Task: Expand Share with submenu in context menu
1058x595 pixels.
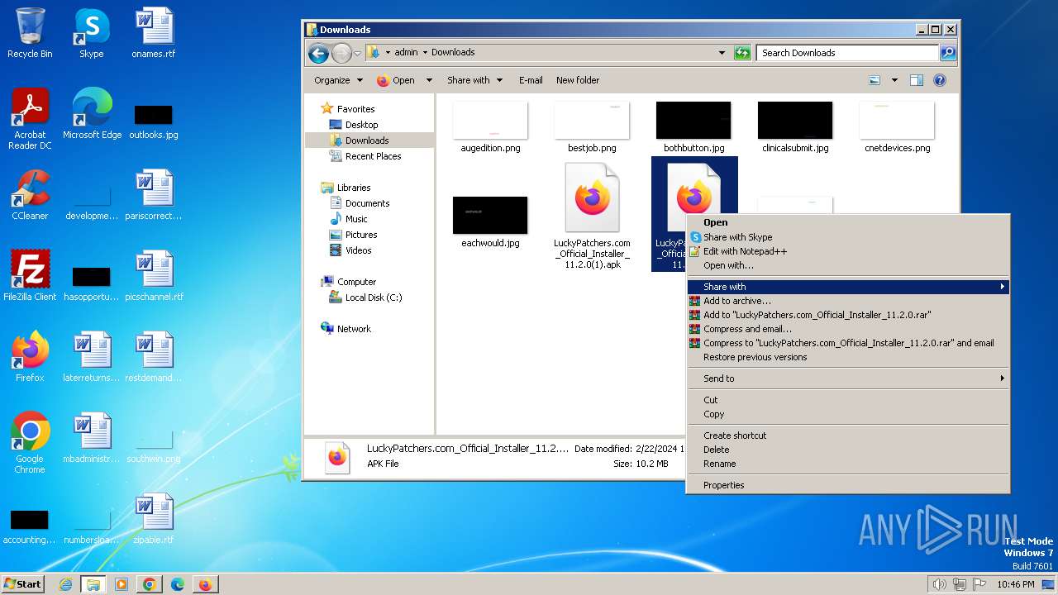Action: click(x=848, y=287)
